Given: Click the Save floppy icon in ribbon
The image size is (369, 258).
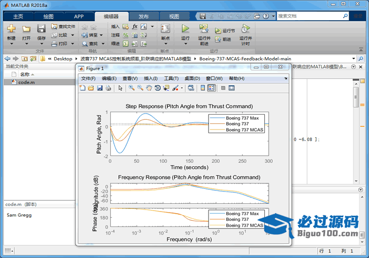Looking at the screenshot, I should [41, 28].
